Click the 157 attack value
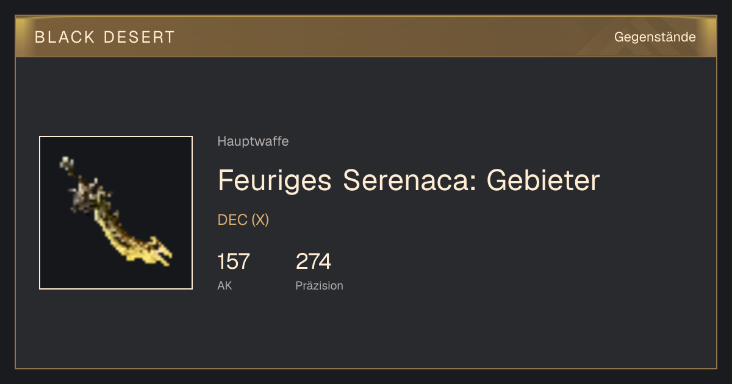The height and width of the screenshot is (384, 732). point(234,261)
